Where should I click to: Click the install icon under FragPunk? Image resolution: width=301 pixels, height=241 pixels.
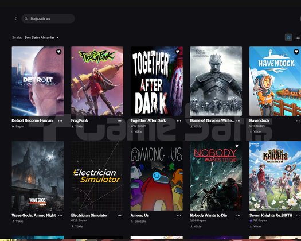[73, 126]
